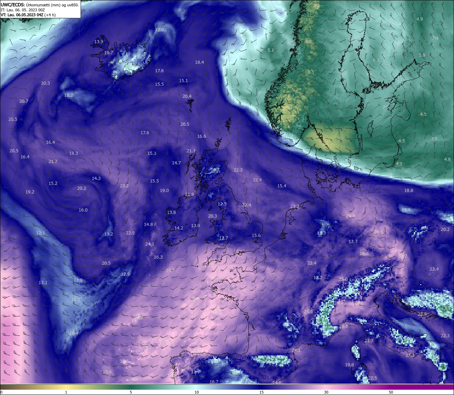The height and width of the screenshot is (395, 454).
Task: Click the 12.0 value north of Iceland
Action: pyautogui.click(x=160, y=30)
